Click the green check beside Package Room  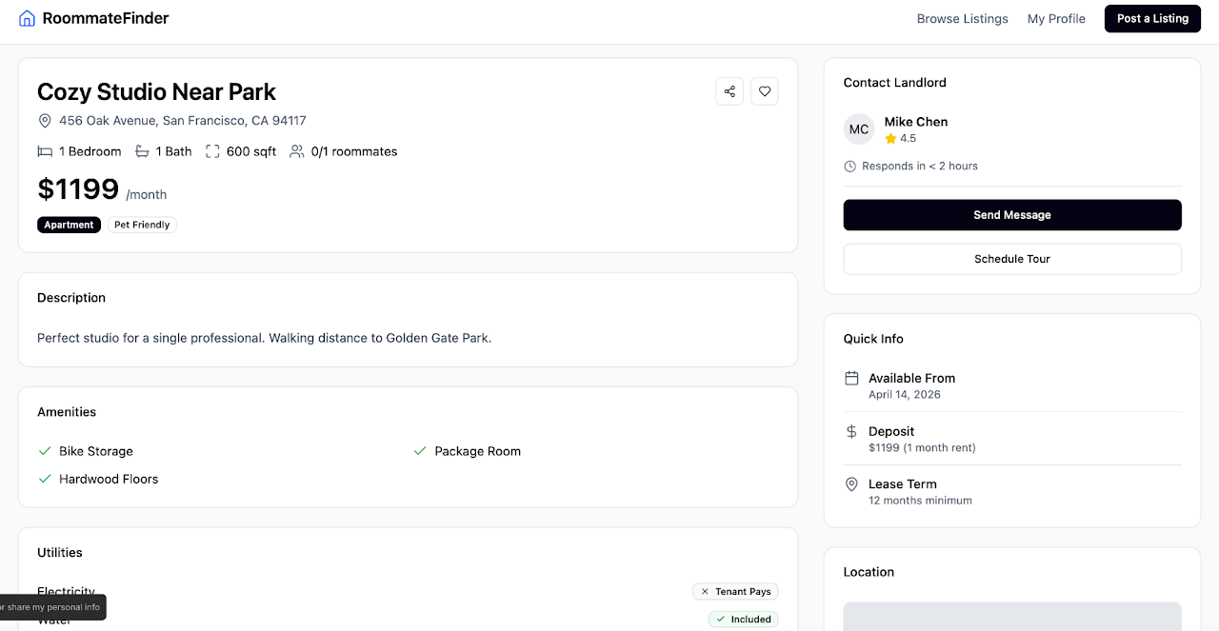[420, 451]
